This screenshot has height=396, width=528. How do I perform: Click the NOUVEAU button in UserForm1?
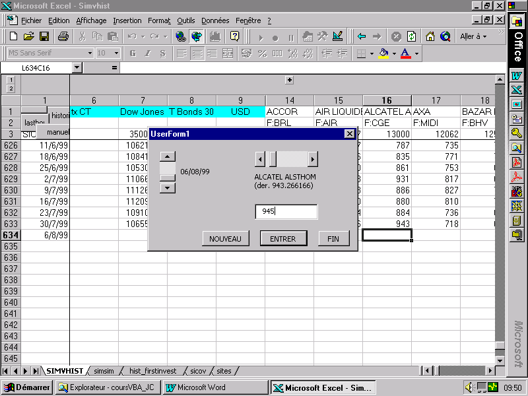point(225,239)
